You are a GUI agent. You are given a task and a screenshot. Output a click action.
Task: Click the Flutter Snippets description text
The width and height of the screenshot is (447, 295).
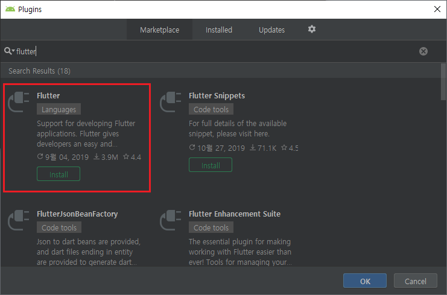(x=238, y=128)
